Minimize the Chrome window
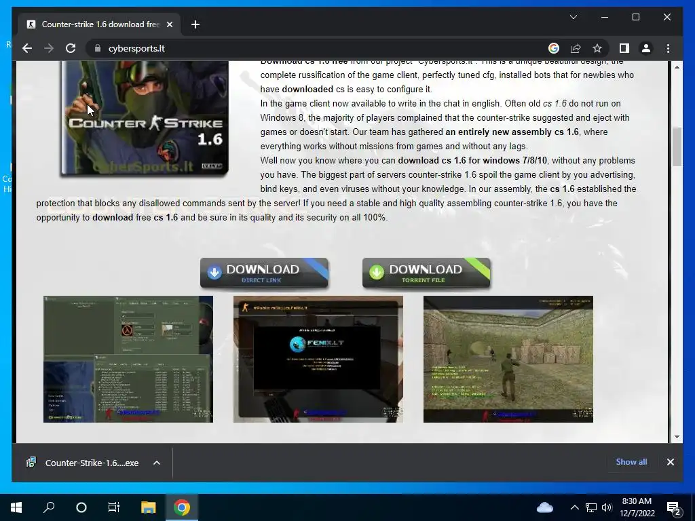Image resolution: width=695 pixels, height=521 pixels. [x=605, y=17]
